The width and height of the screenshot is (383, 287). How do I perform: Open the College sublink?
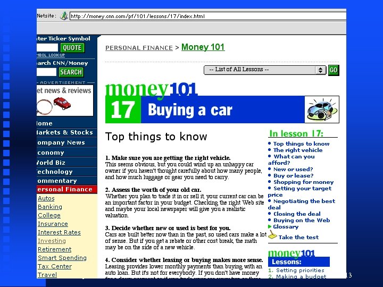pyautogui.click(x=49, y=215)
